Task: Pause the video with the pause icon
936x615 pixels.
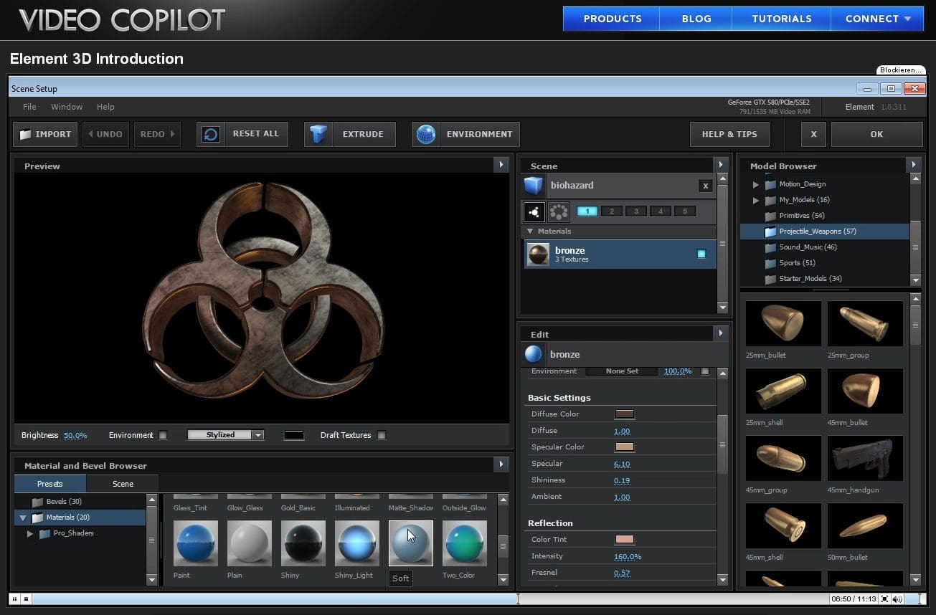Action: [14, 599]
